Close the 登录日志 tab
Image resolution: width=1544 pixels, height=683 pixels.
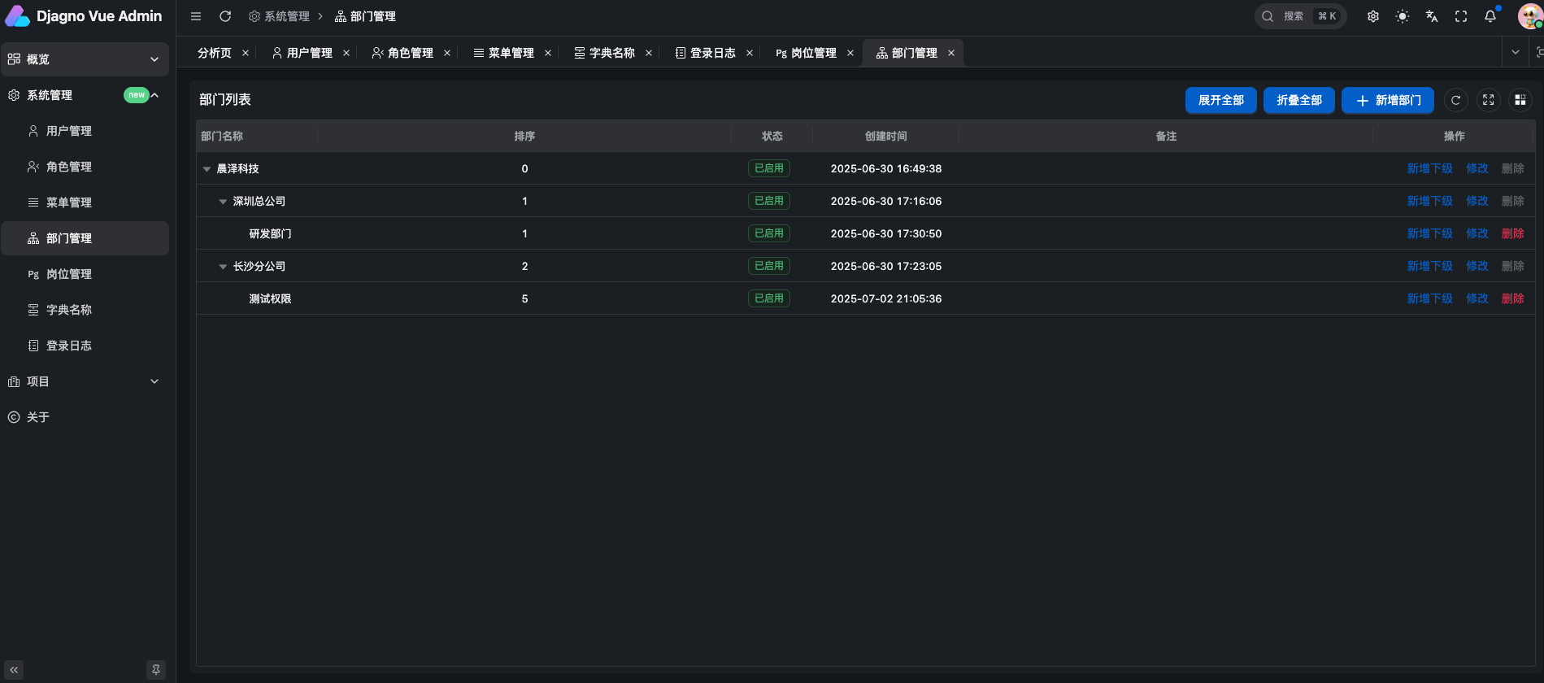750,53
